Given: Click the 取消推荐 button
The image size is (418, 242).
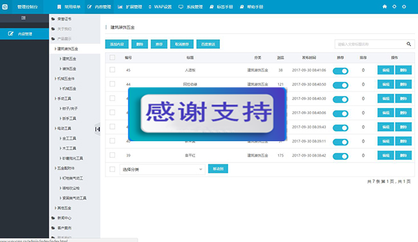Looking at the screenshot, I should pyautogui.click(x=182, y=44).
